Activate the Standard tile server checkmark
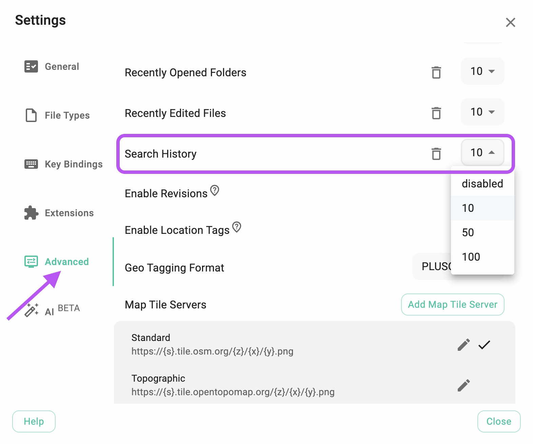 pyautogui.click(x=485, y=344)
